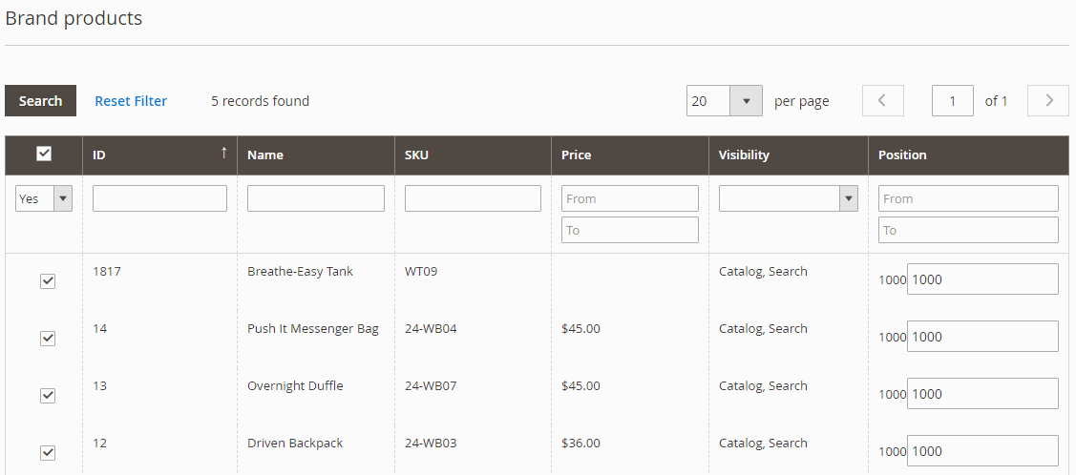Uncheck the Push It Messenger Bag checkbox
The width and height of the screenshot is (1076, 475).
48,338
